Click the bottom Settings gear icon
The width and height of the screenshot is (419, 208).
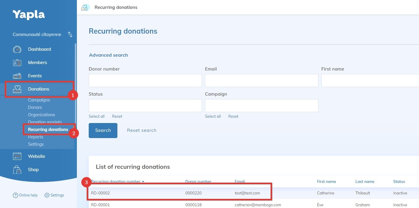click(47, 195)
